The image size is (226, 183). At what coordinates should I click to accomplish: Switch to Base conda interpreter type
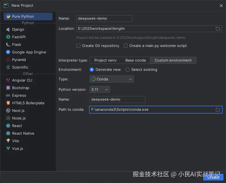tap(136, 60)
